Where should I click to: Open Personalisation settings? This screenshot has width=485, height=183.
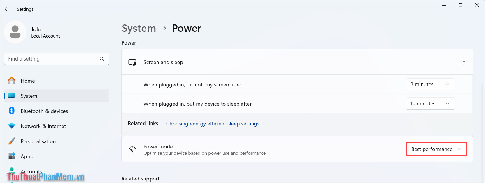coord(38,141)
